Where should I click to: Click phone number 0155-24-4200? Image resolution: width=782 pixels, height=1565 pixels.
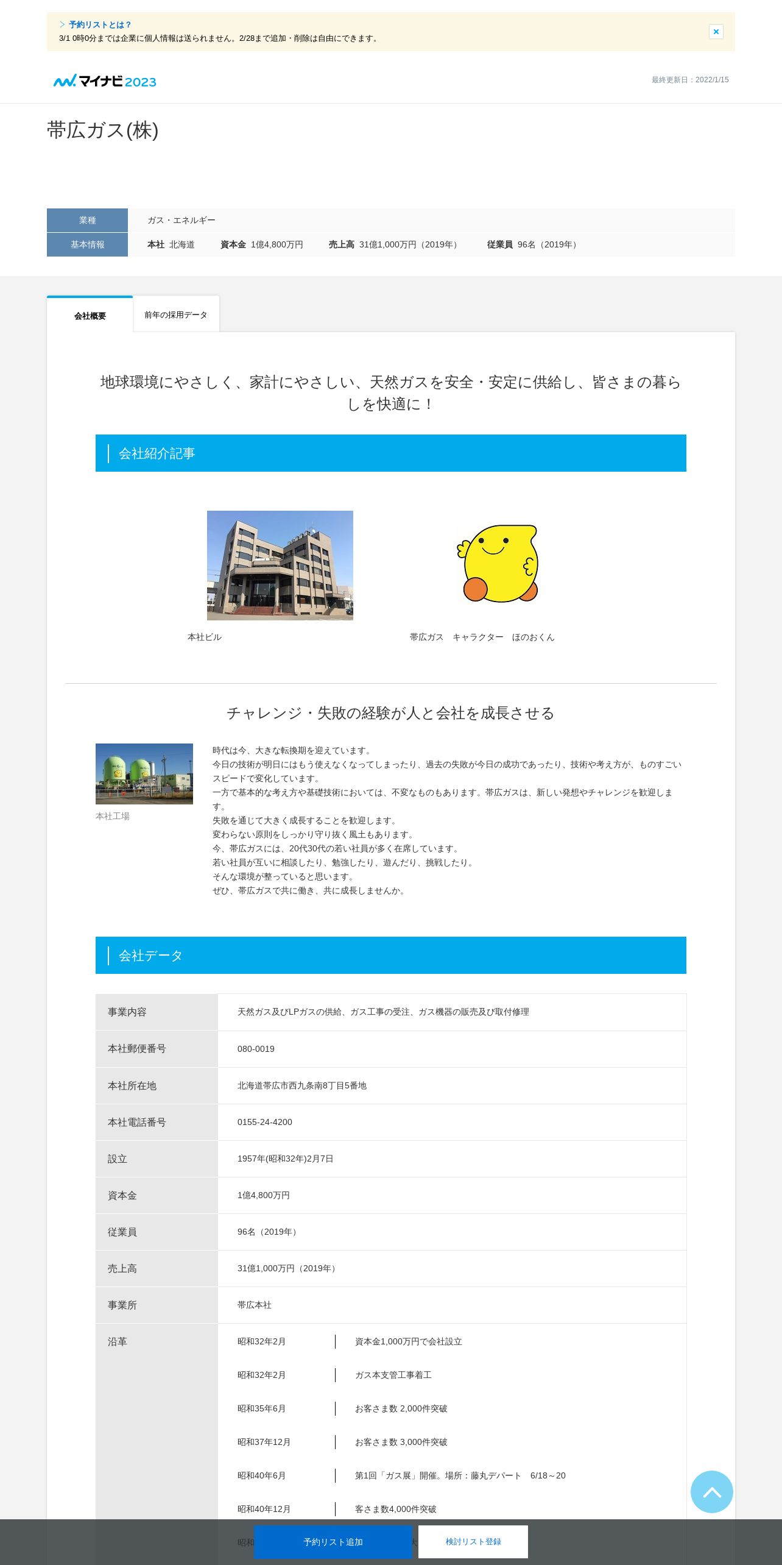(x=265, y=1122)
